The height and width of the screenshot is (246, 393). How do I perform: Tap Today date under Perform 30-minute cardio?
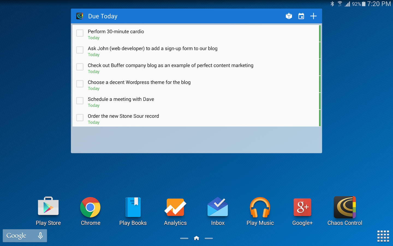click(x=94, y=38)
